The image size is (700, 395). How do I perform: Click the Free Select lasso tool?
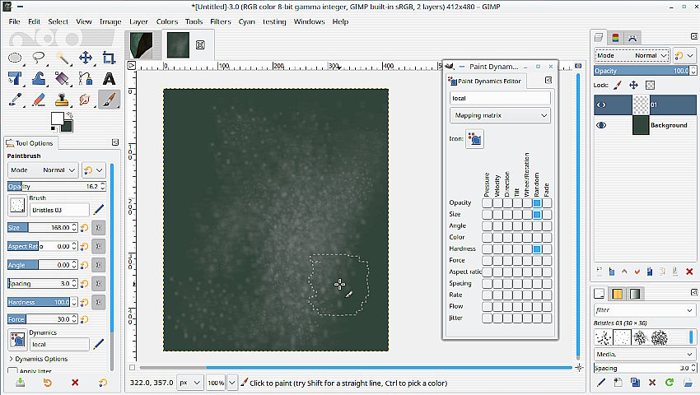click(39, 58)
